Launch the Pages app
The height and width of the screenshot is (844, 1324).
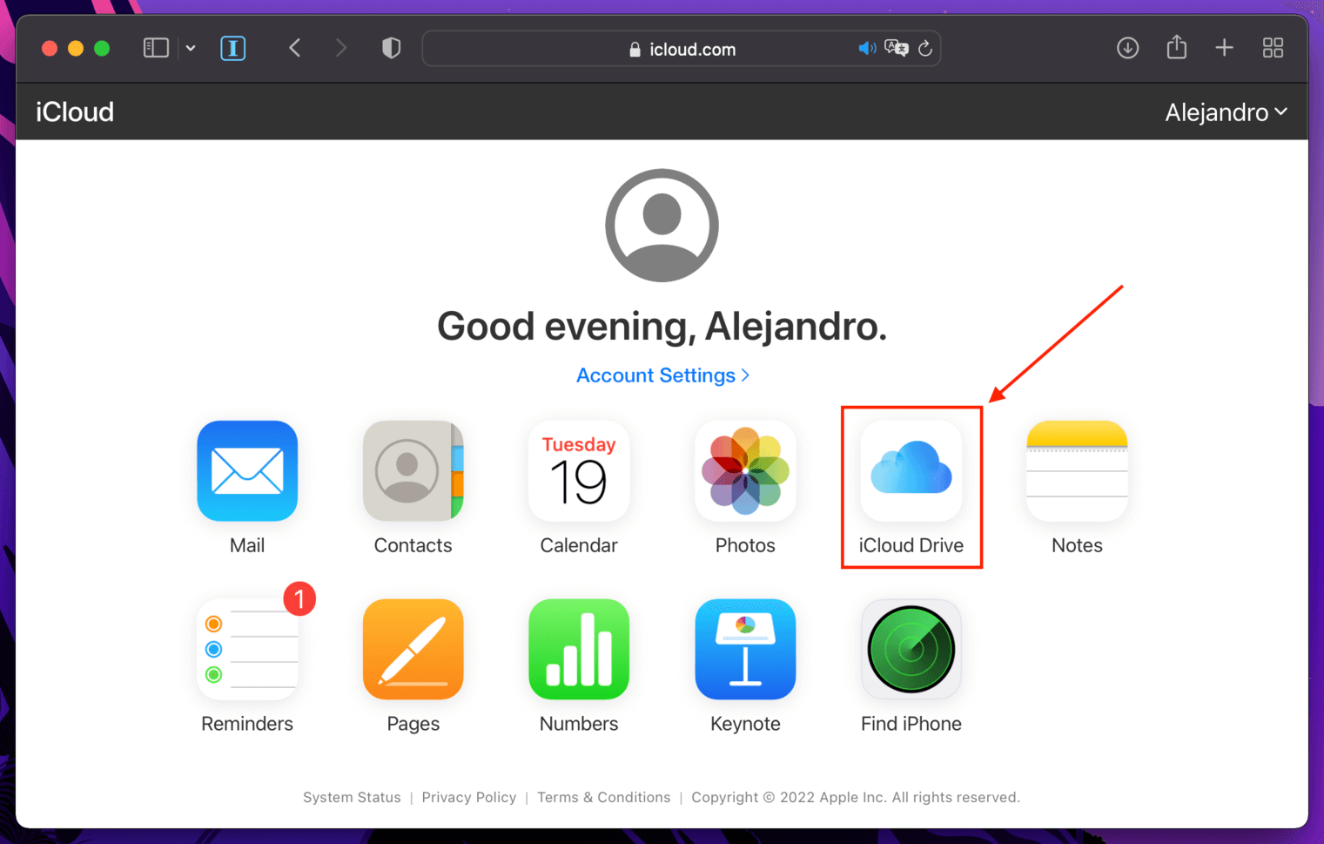click(x=413, y=649)
